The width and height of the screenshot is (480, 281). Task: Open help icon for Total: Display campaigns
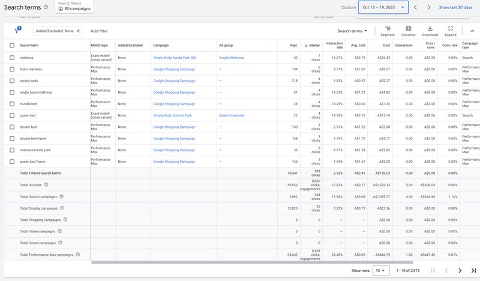[62, 208]
